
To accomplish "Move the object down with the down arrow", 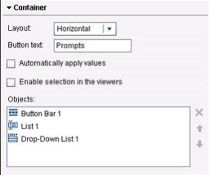I will click(200, 144).
